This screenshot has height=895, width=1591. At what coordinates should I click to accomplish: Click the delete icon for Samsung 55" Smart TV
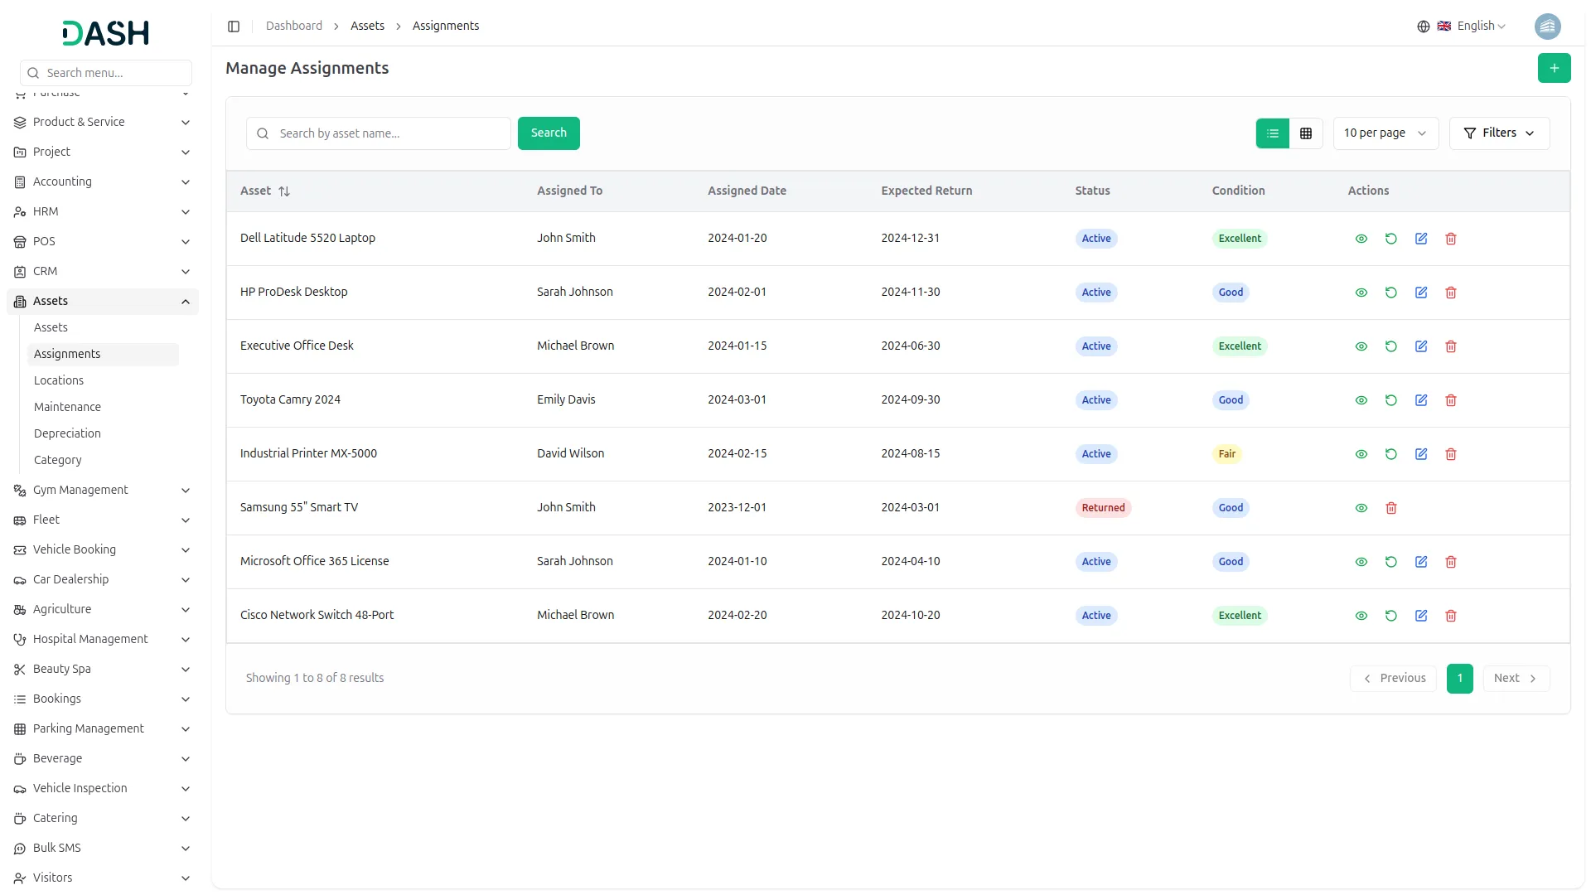1390,507
